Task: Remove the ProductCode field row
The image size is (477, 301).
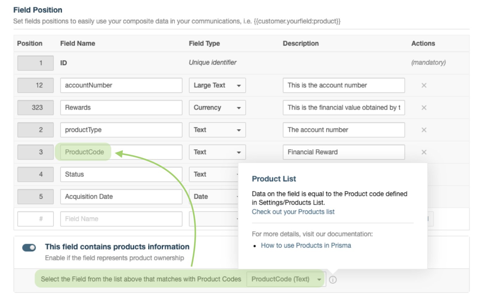Action: coord(424,152)
